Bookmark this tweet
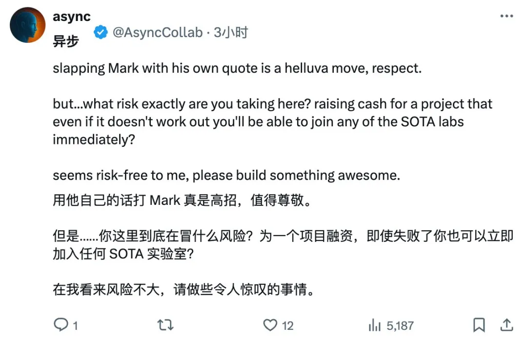The height and width of the screenshot is (341, 527). (479, 324)
